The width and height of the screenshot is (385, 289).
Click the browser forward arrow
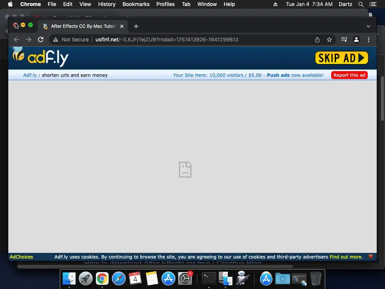[29, 40]
